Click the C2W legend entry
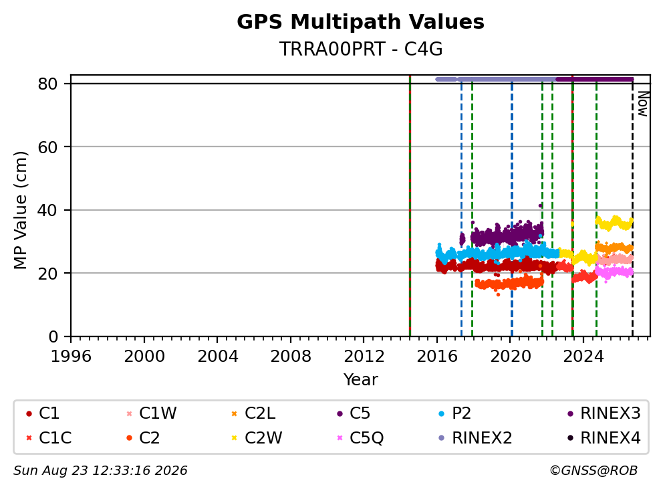The height and width of the screenshot is (491, 663). pyautogui.click(x=257, y=437)
